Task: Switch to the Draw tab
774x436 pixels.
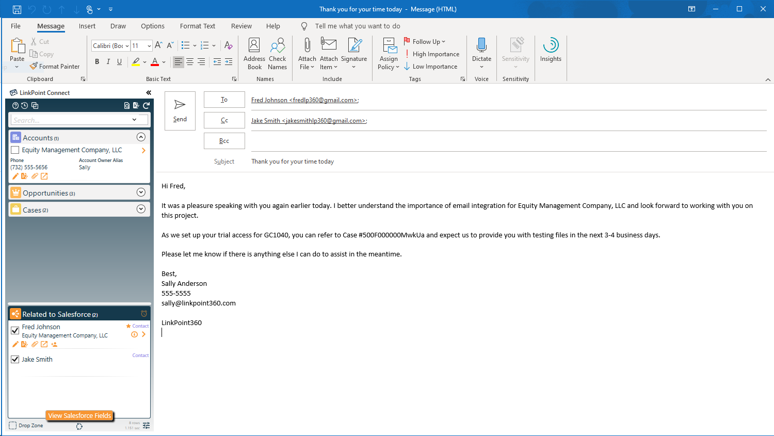Action: pos(118,26)
